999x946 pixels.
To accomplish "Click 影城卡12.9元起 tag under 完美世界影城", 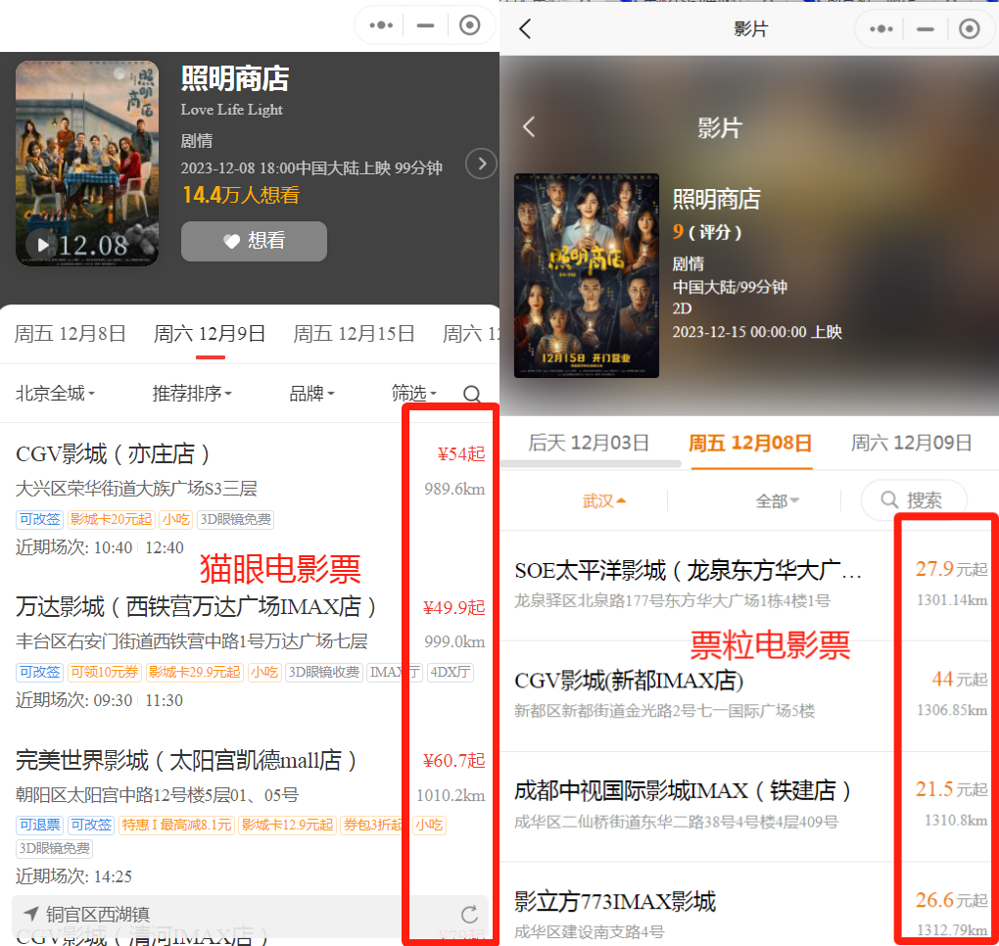I will 287,825.
